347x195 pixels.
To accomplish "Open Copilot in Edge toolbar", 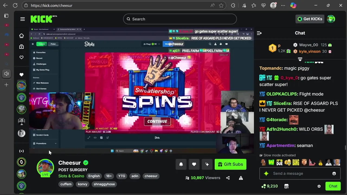I will click(x=293, y=5).
